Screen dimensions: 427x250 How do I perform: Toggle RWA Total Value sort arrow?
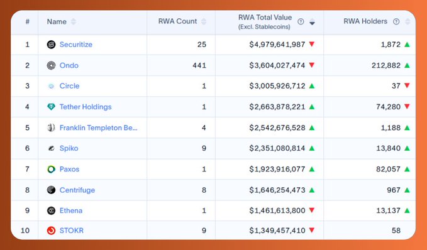[x=312, y=22]
